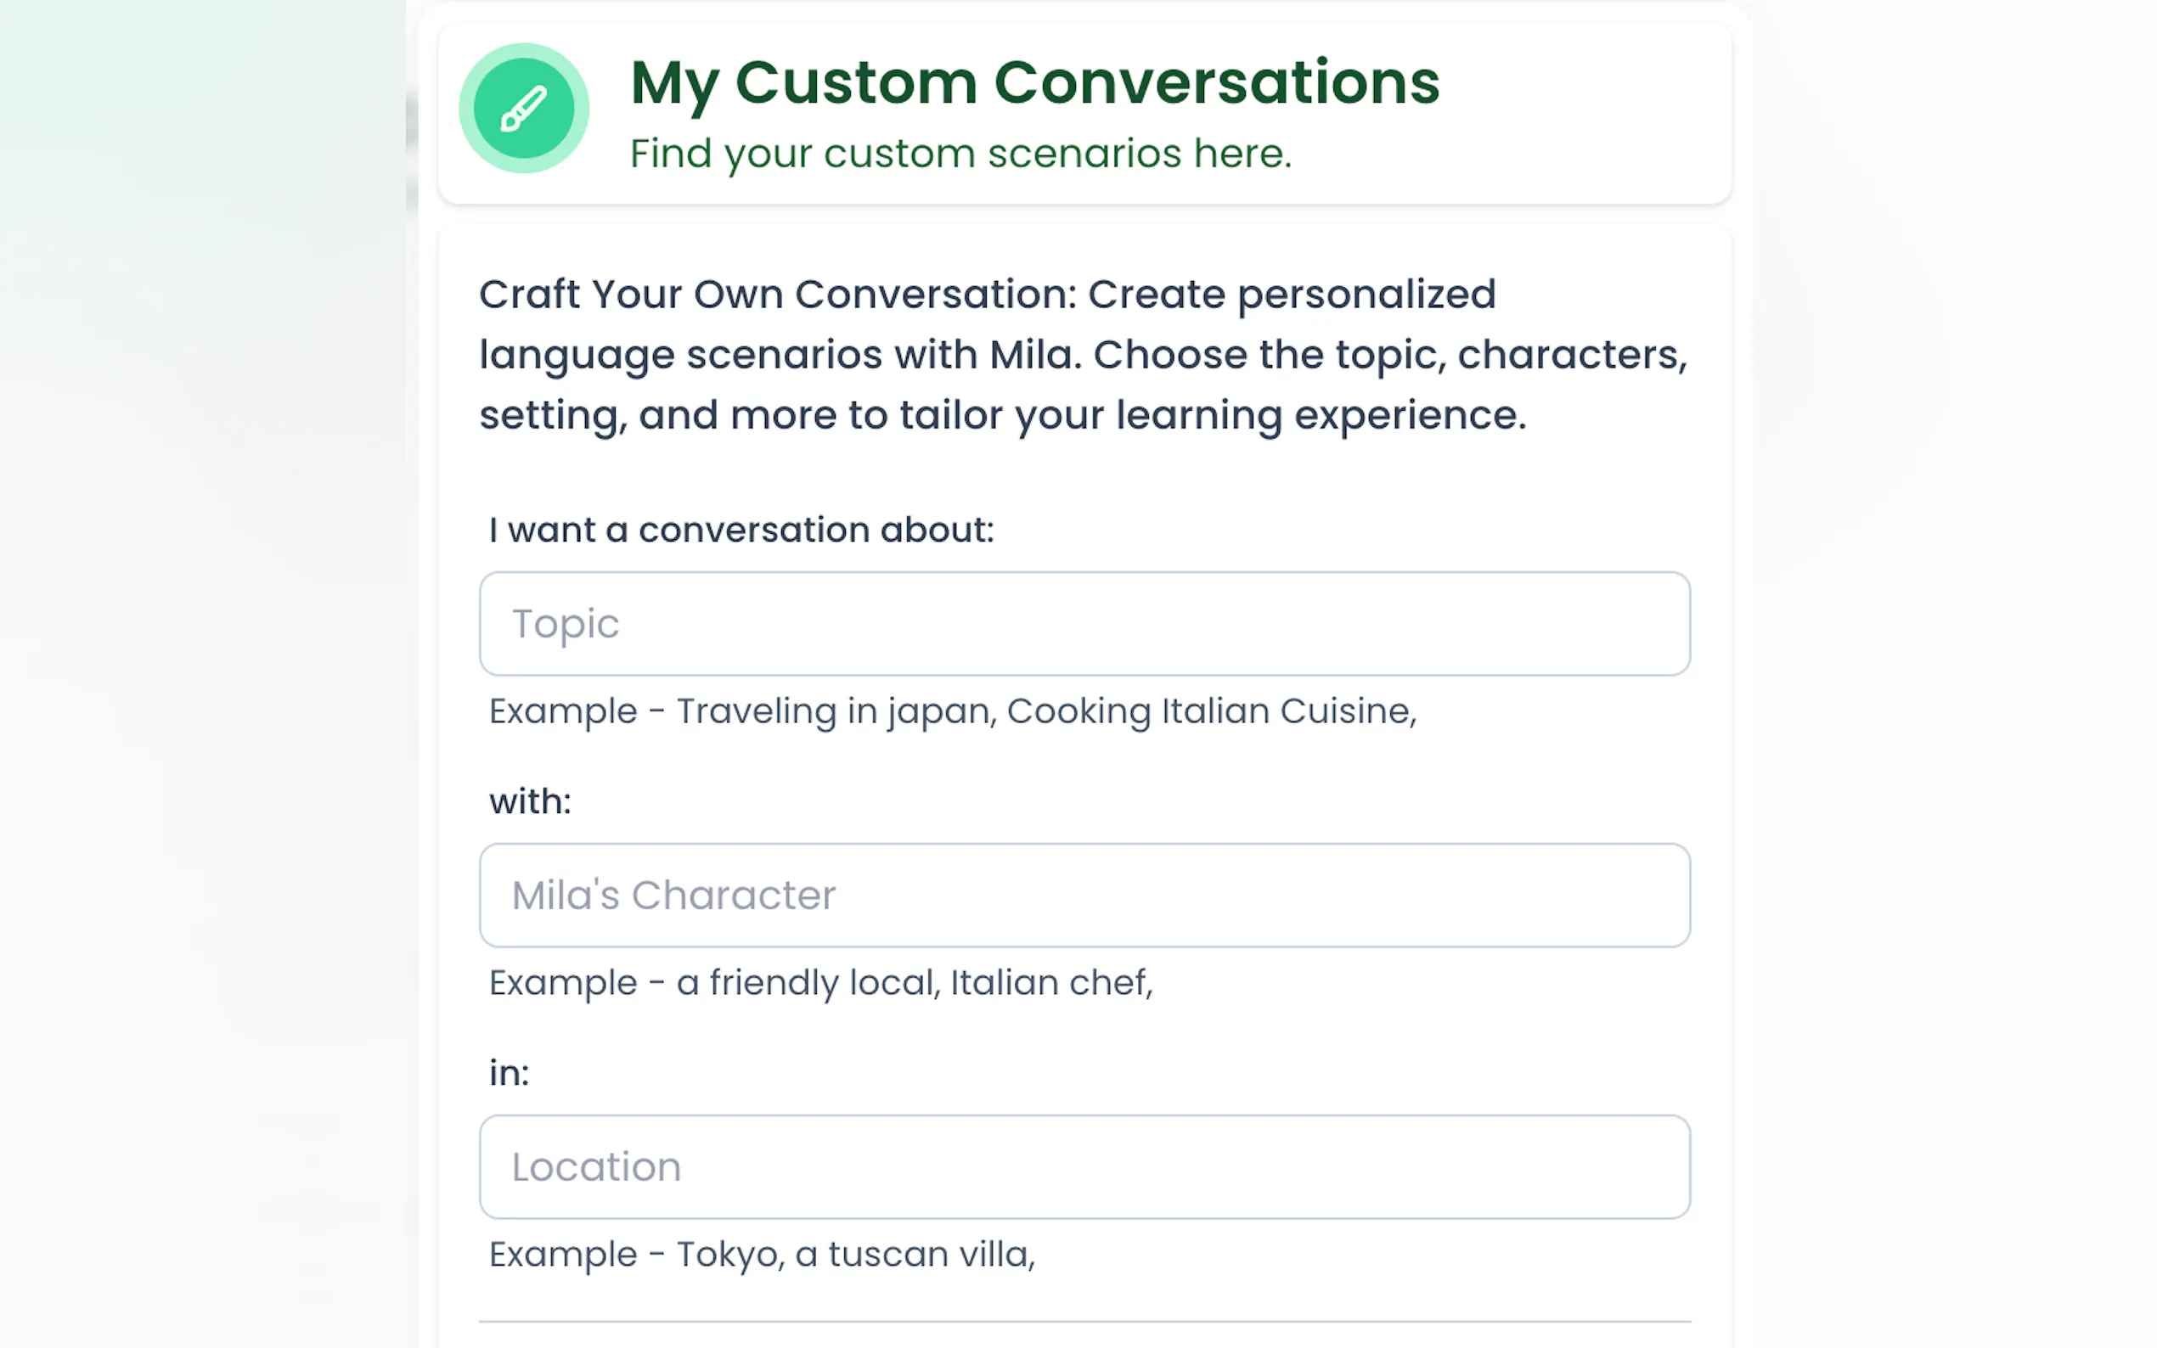Screen dimensions: 2157x1348
Task: Click the "Find your custom scenarios here." subtitle
Action: click(960, 154)
